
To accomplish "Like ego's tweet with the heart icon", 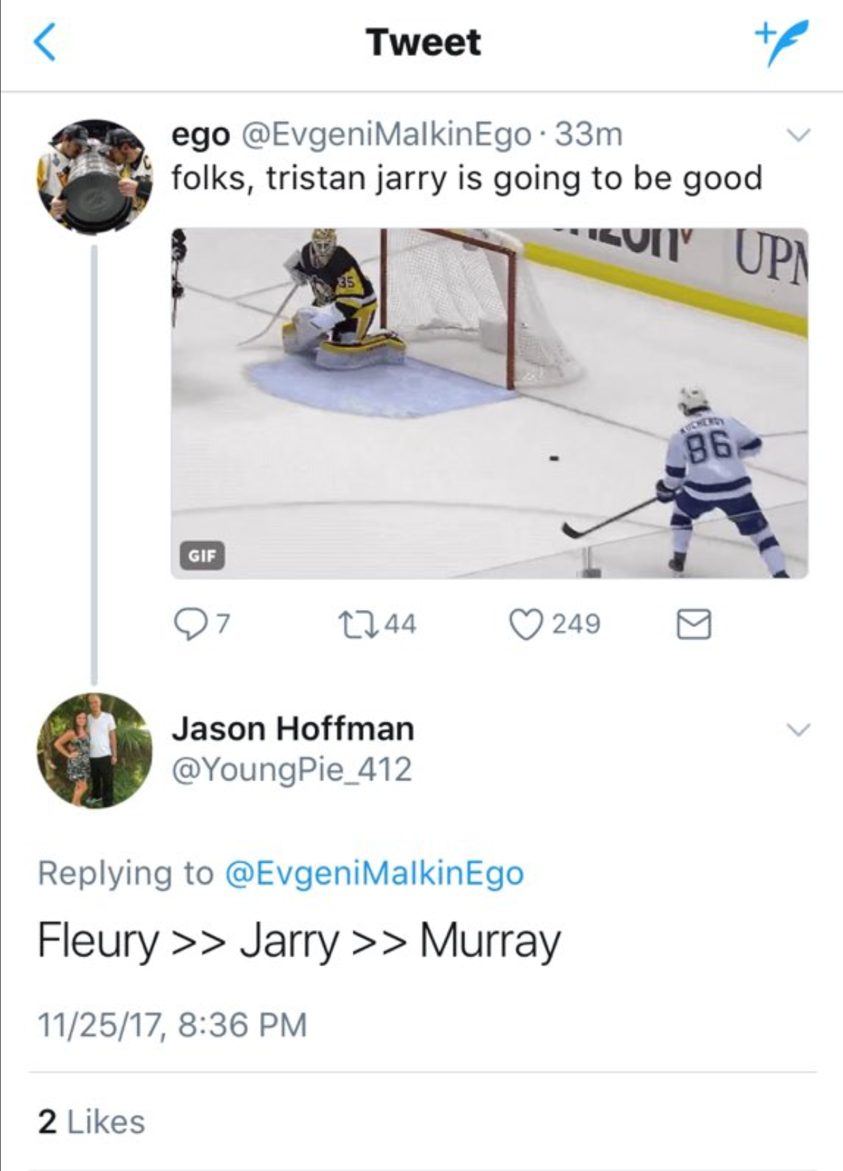I will tap(526, 624).
